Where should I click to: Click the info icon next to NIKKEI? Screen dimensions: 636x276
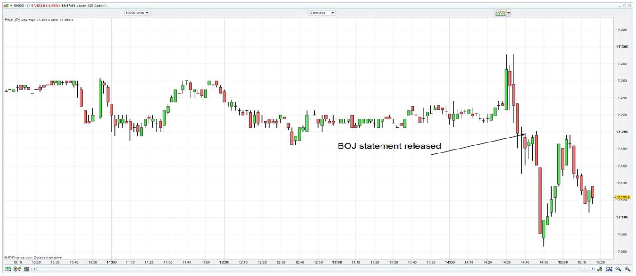pos(27,6)
